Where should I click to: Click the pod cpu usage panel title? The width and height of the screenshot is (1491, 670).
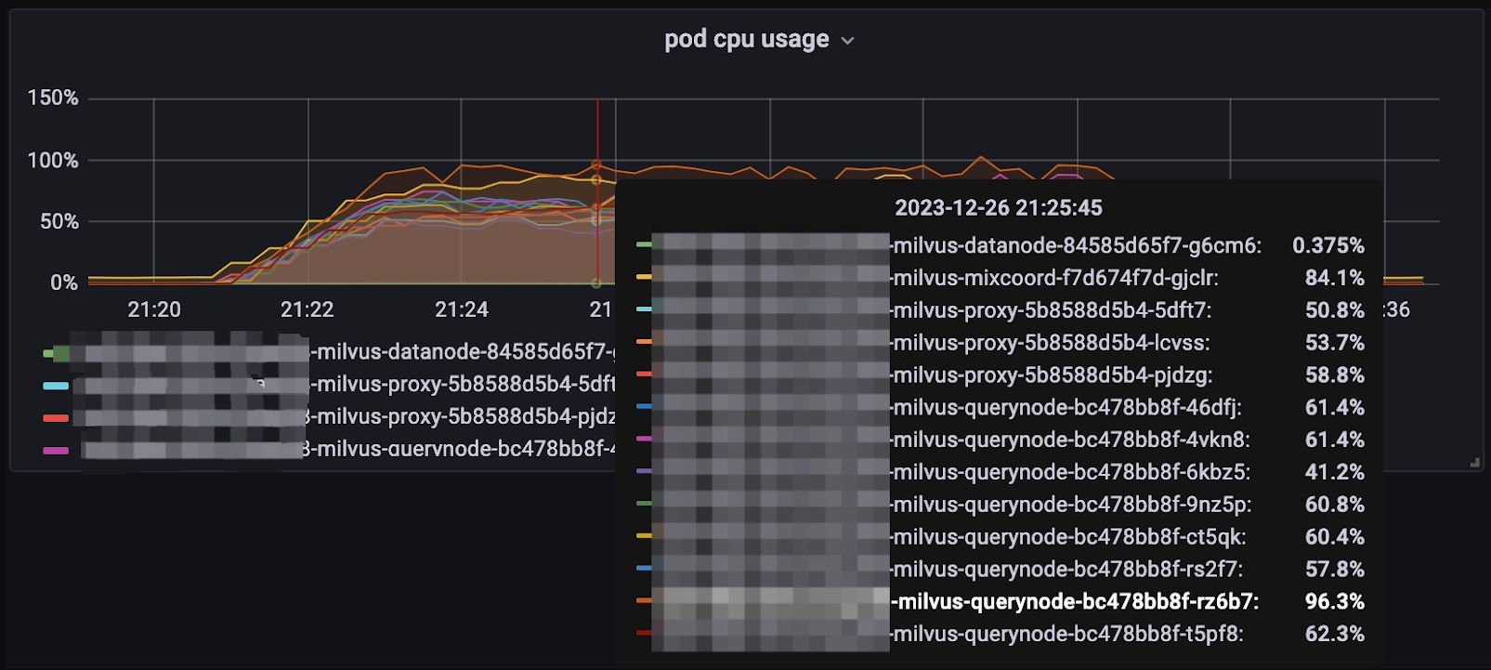pos(746,39)
